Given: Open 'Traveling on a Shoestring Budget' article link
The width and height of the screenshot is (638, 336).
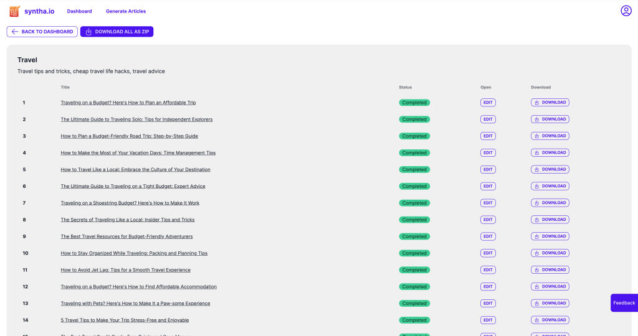Looking at the screenshot, I should tap(130, 203).
